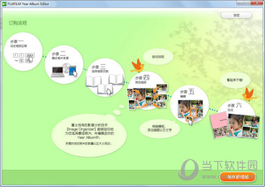
Task: Click the blue memory card icon in step two
Action: click(73, 71)
